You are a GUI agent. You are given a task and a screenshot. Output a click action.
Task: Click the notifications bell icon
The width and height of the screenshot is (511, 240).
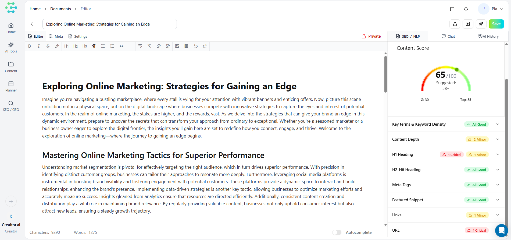(466, 9)
